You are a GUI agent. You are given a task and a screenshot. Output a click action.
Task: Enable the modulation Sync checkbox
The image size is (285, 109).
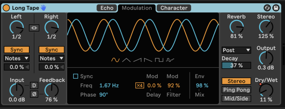[75, 76]
